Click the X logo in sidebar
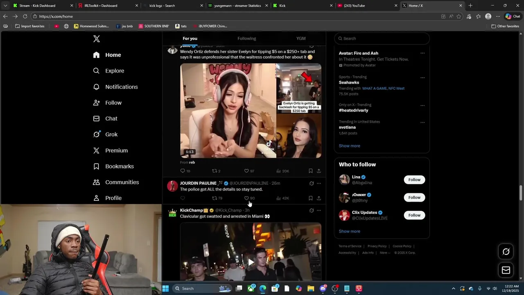The image size is (524, 295). click(x=97, y=39)
